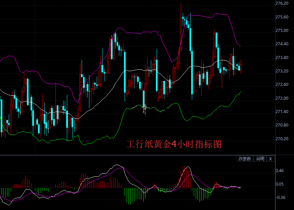Click the 275.00 price level label

pyautogui.click(x=282, y=31)
